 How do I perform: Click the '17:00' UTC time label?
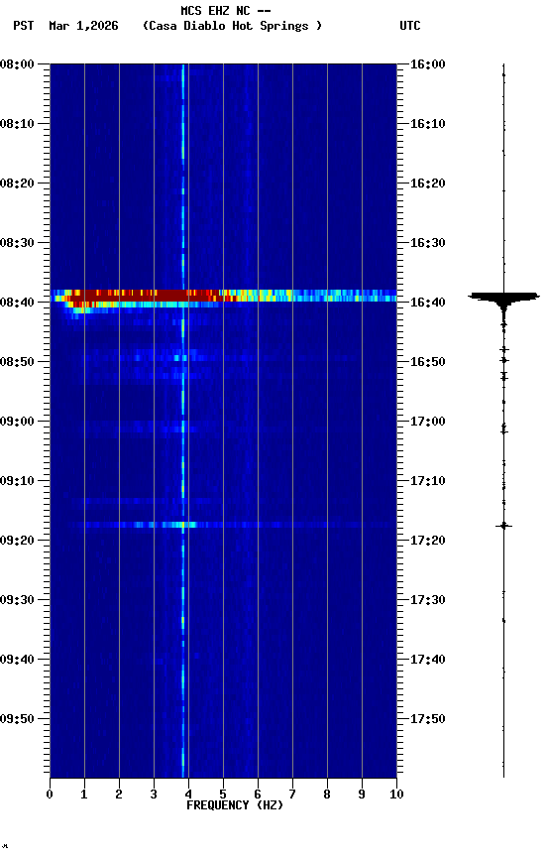coord(428,422)
